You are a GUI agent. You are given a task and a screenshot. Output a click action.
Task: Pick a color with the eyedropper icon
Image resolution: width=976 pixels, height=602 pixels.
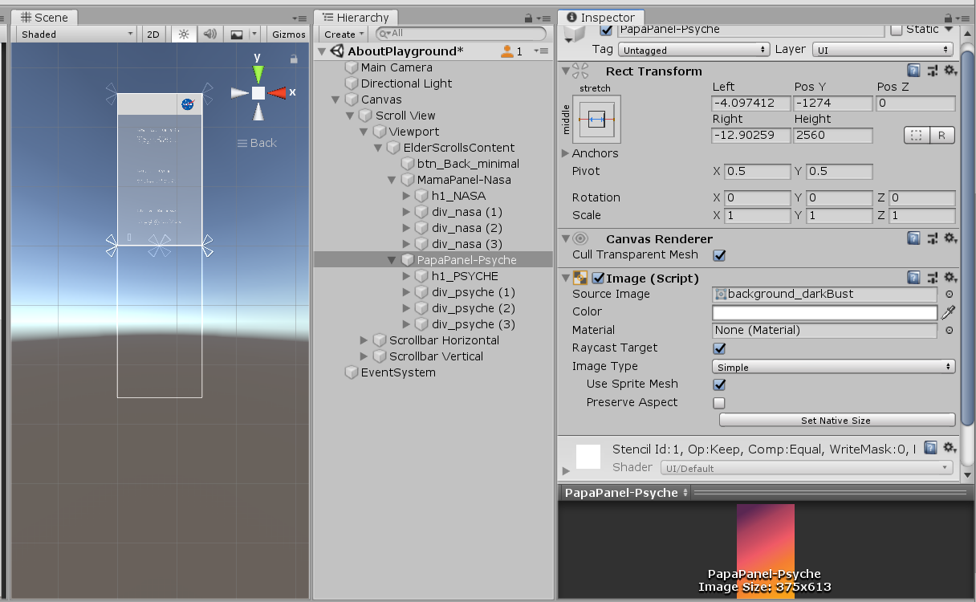[x=949, y=312]
